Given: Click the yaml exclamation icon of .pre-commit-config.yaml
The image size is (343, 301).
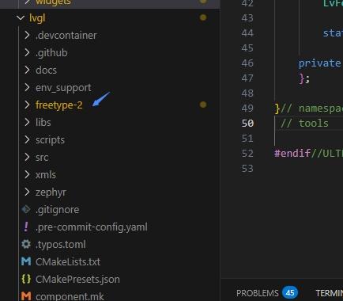Looking at the screenshot, I should coord(26,227).
